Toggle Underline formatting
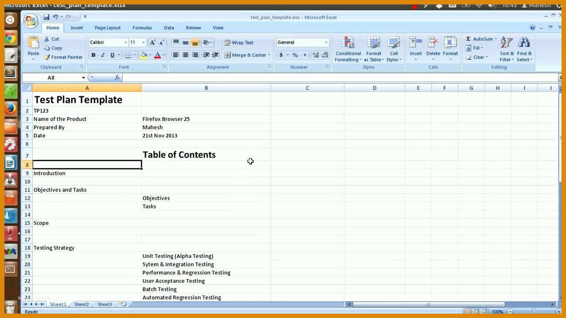 coord(112,55)
